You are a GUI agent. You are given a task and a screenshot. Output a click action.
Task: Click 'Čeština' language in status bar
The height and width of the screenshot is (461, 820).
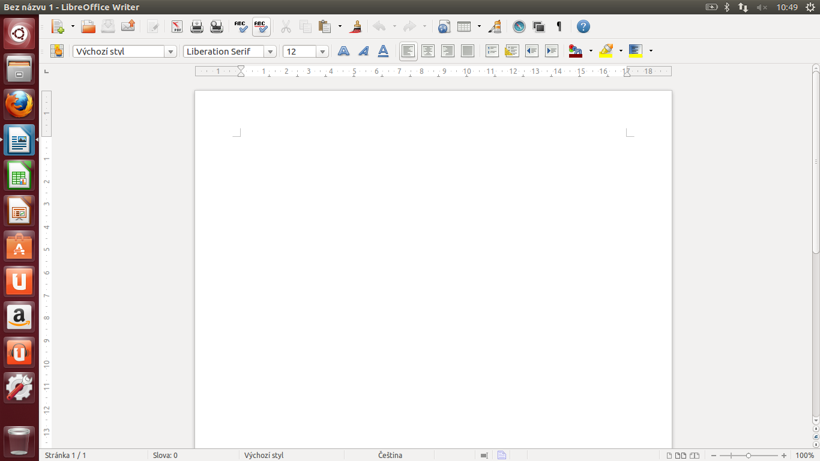coord(390,456)
